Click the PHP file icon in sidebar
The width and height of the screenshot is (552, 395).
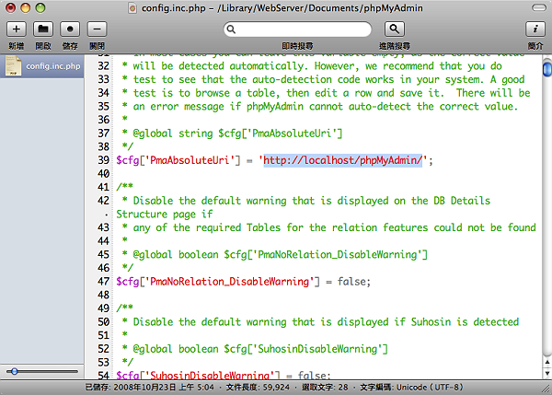point(14,66)
